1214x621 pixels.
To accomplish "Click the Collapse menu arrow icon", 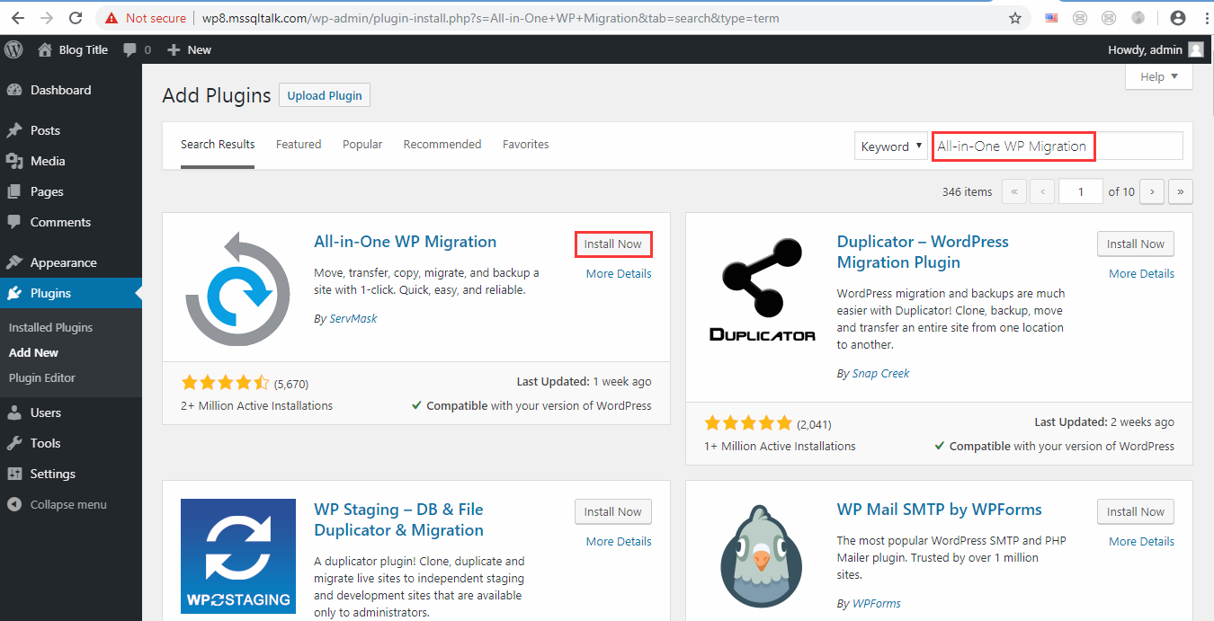I will pyautogui.click(x=14, y=504).
